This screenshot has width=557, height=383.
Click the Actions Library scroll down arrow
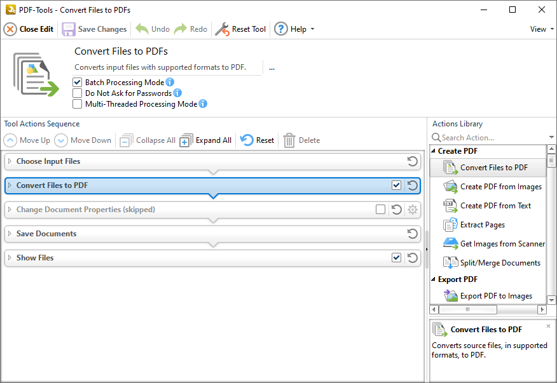(x=551, y=300)
